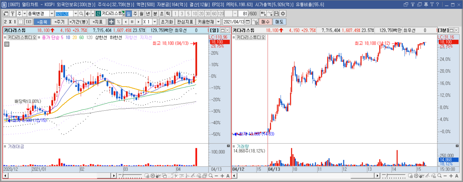
Task: Select the 일 (daily) period toggle
Action: tap(129, 14)
